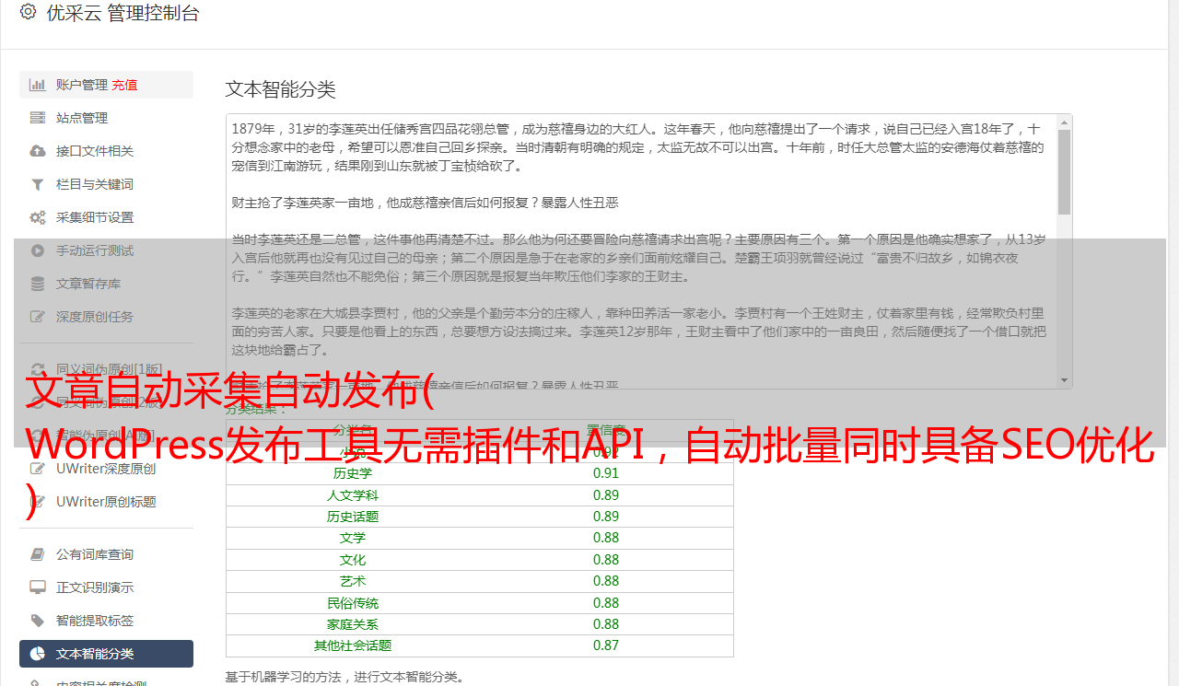This screenshot has height=686, width=1179.
Task: Click the edit icon for UWriter深度原创
Action: tap(37, 469)
